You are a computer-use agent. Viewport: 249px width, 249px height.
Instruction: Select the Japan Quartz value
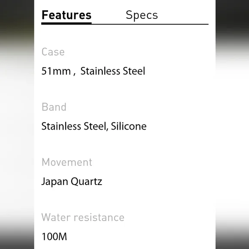point(72,182)
